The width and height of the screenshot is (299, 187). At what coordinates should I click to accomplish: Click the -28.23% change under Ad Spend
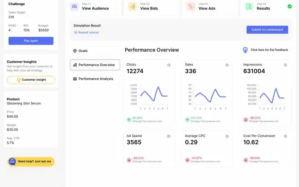[138, 158]
